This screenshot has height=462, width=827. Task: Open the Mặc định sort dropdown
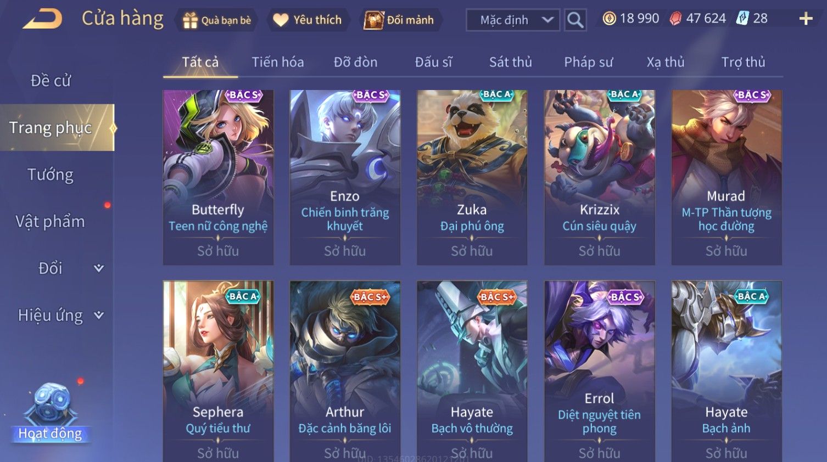click(513, 20)
